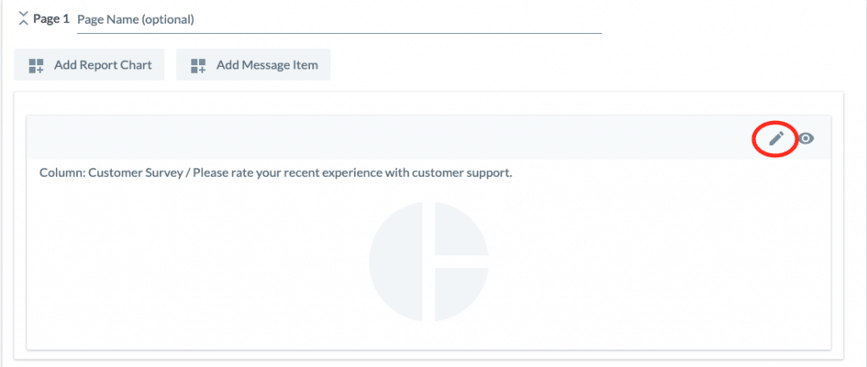Collapse Page 1 using the chevron arrows
The height and width of the screenshot is (367, 867).
(x=23, y=19)
